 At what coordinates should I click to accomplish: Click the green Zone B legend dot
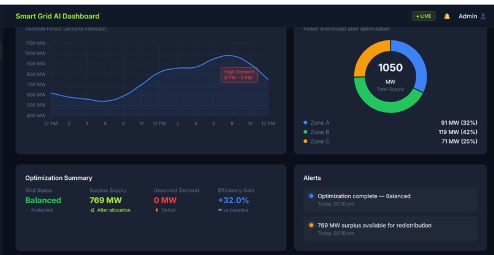point(305,132)
